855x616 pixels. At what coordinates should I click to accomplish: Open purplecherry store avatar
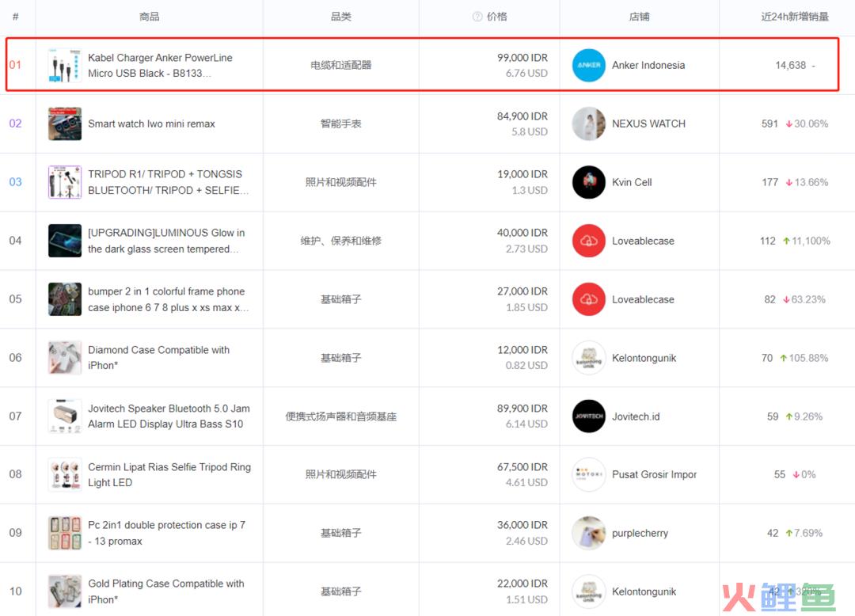[x=588, y=533]
